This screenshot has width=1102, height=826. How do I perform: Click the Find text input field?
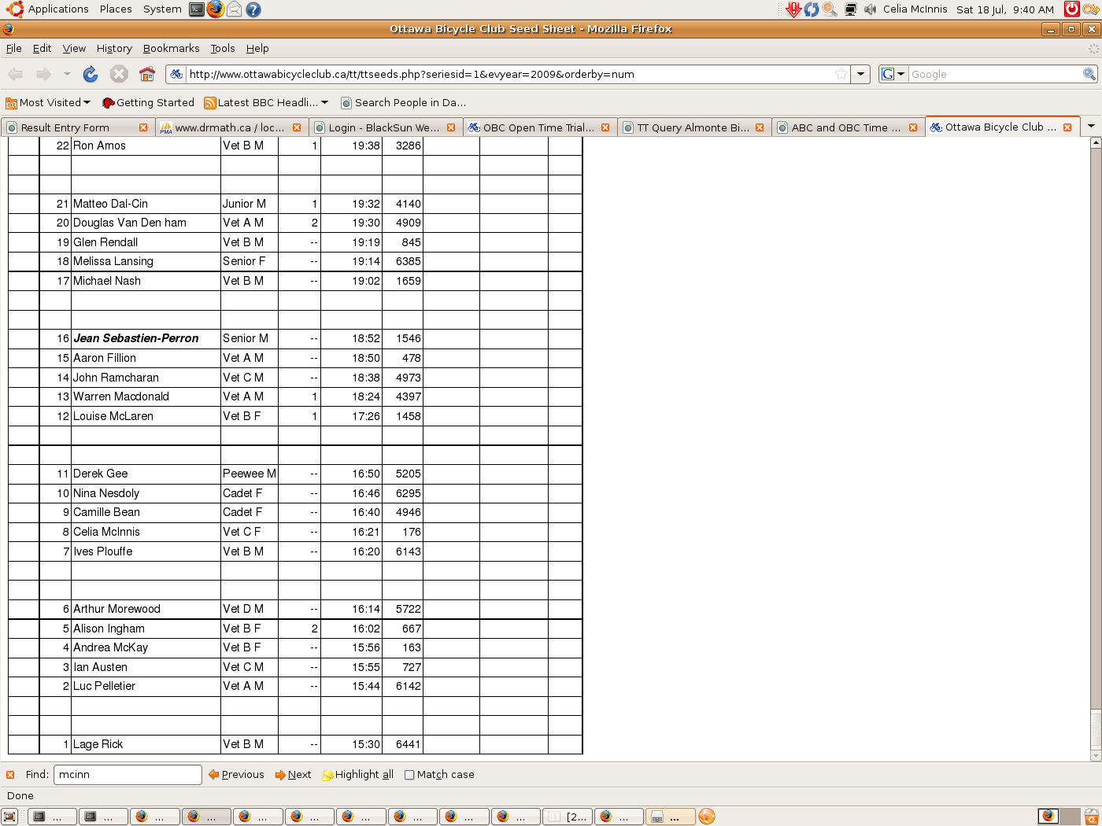[x=128, y=775]
